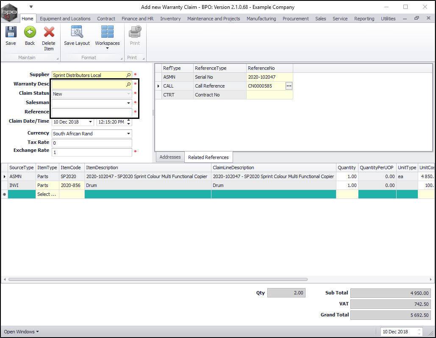Open the quick access toolbar arrow
The height and width of the screenshot is (338, 436).
click(x=31, y=6)
